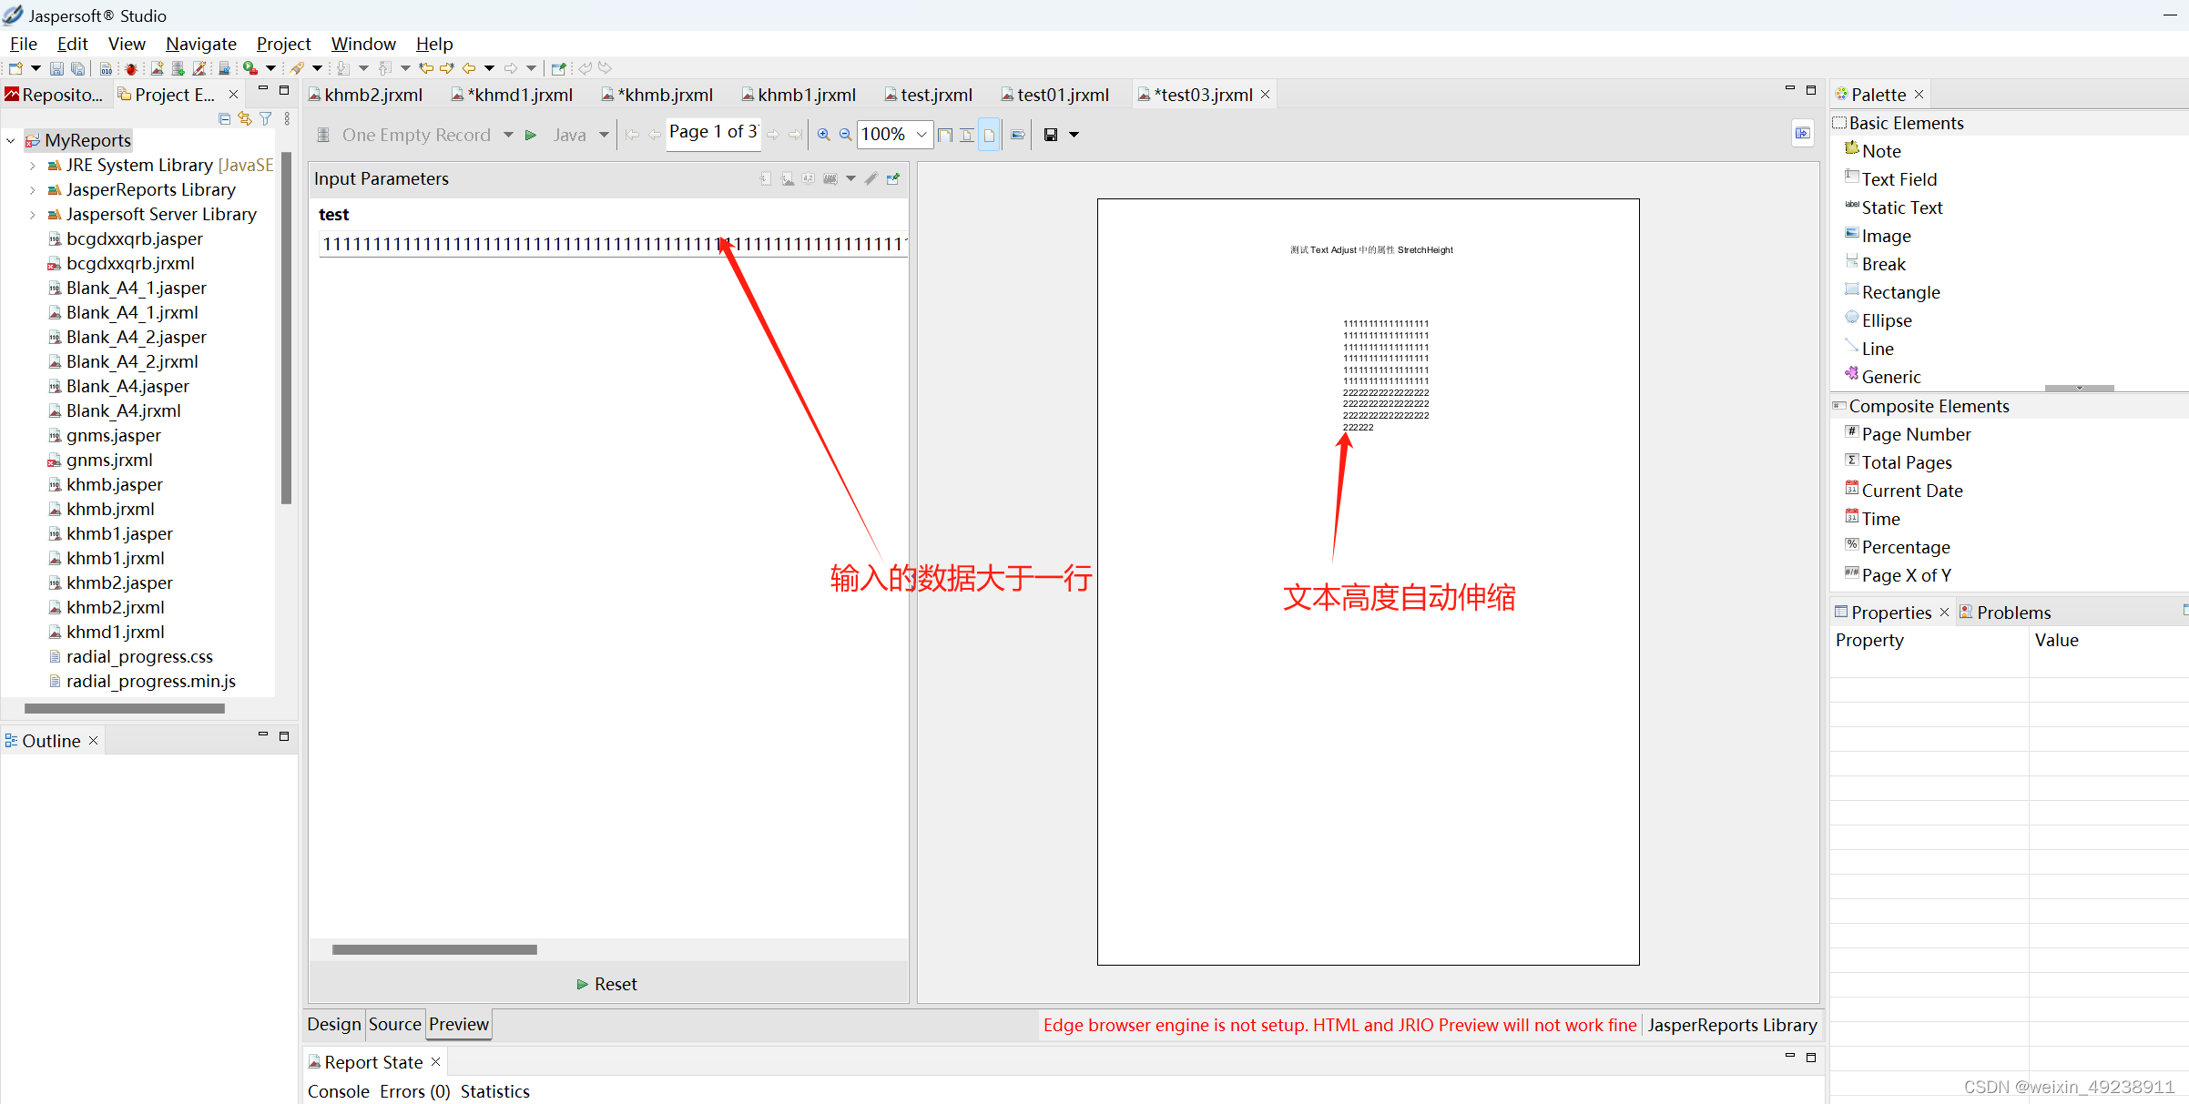Viewport: 2189px width, 1104px height.
Task: Select the Zoom In tool
Action: tap(823, 134)
